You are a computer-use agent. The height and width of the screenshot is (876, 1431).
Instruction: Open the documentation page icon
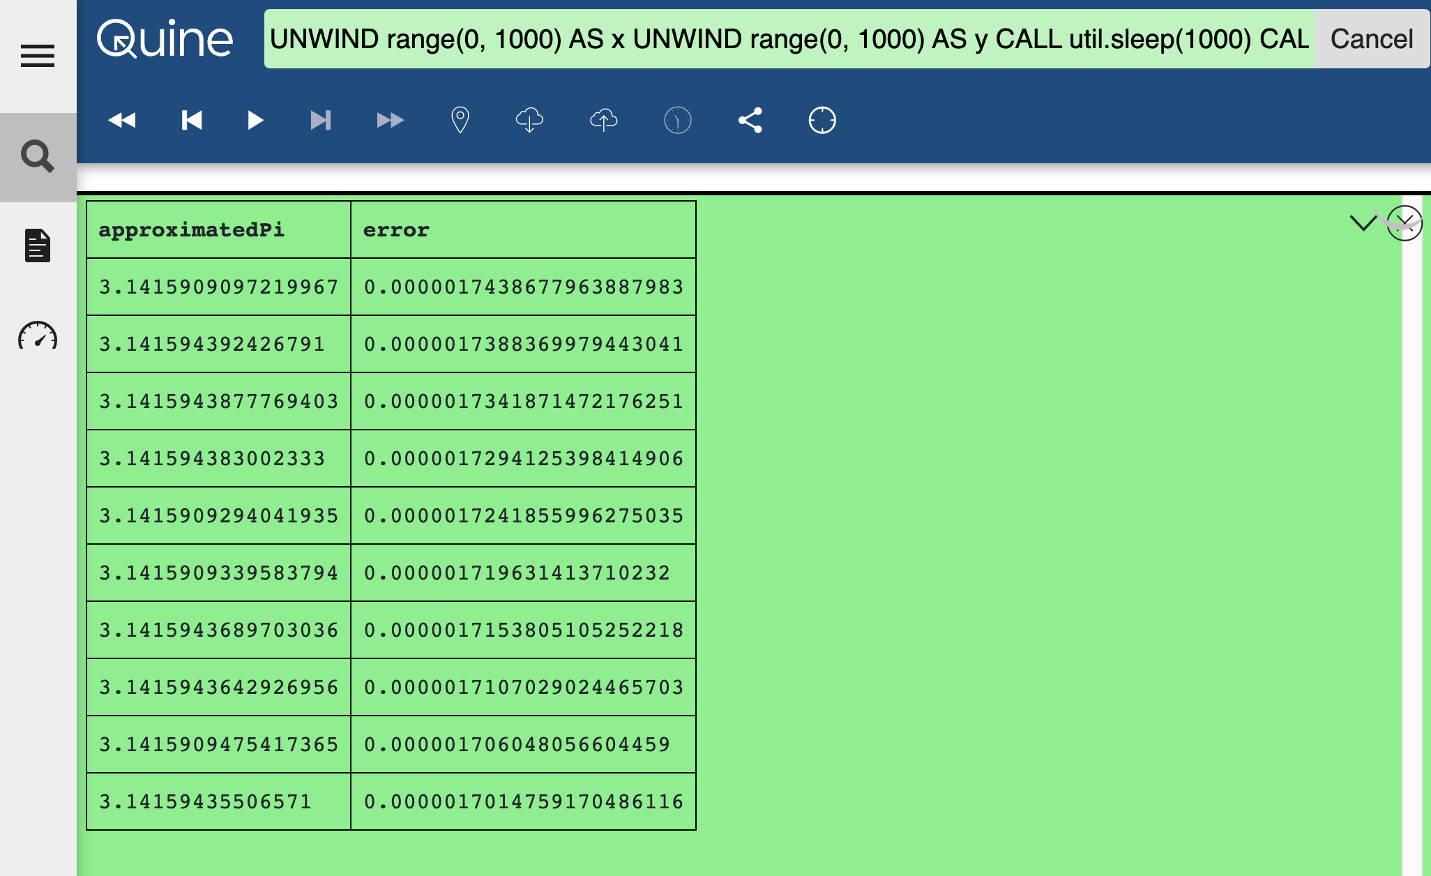click(38, 246)
